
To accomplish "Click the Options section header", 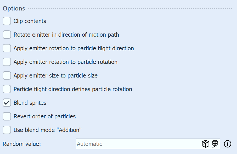I will [x=14, y=8].
